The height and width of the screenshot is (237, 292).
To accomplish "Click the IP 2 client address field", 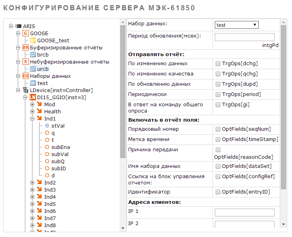I will click(245, 224).
